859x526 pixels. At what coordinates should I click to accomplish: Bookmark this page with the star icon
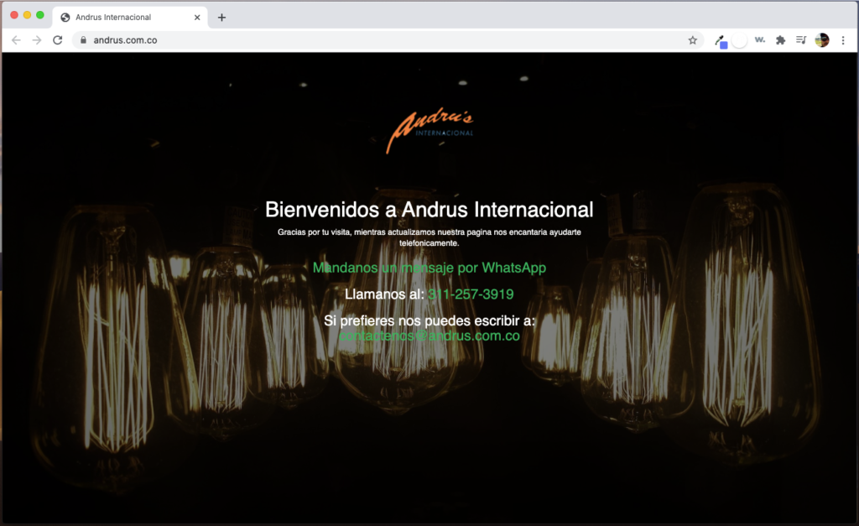(692, 40)
